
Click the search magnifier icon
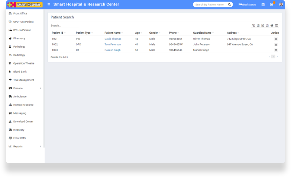(x=229, y=4)
